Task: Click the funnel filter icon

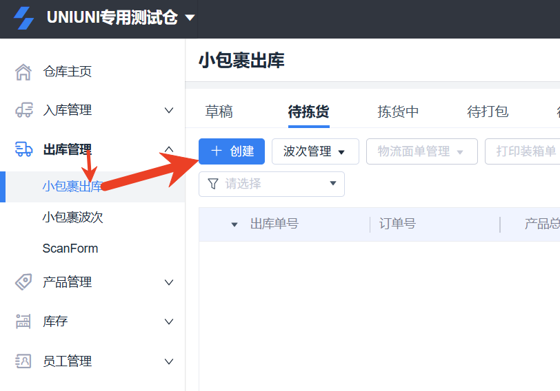Action: 213,184
